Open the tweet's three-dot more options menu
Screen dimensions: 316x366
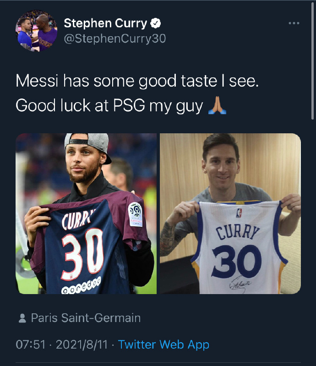point(294,23)
